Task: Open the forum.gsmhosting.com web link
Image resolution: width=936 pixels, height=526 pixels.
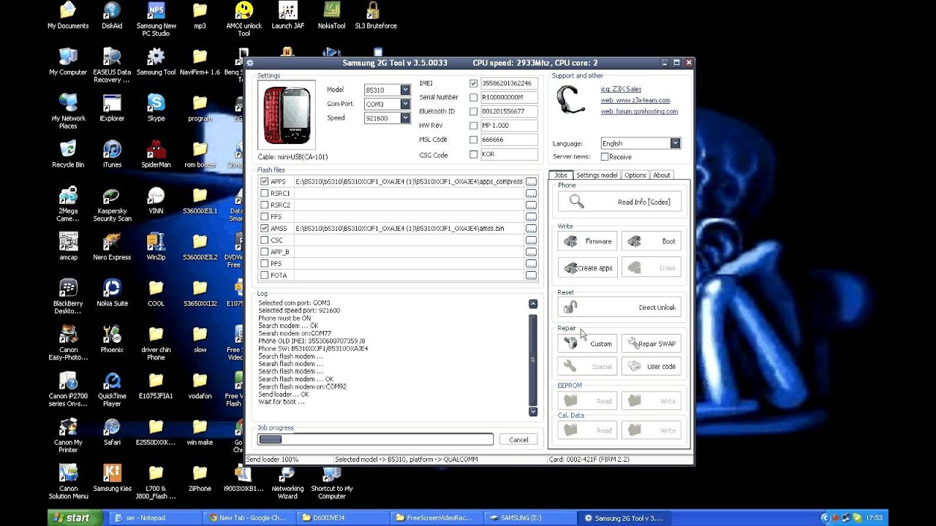Action: pos(639,112)
